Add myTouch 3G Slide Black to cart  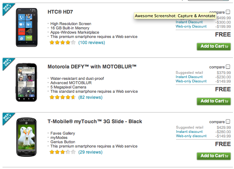click(x=214, y=156)
